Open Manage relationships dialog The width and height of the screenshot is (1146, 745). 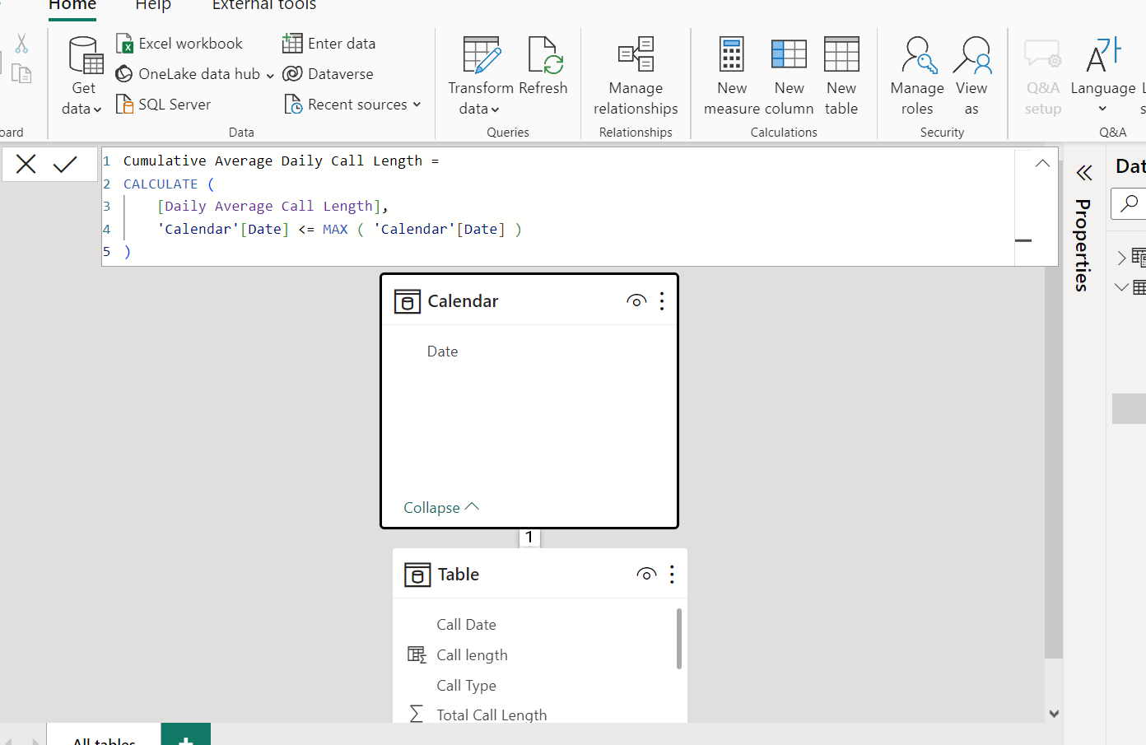tap(636, 76)
